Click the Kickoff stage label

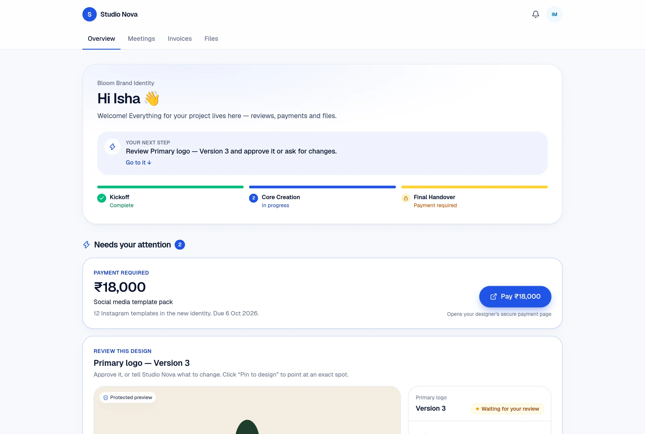tap(119, 197)
